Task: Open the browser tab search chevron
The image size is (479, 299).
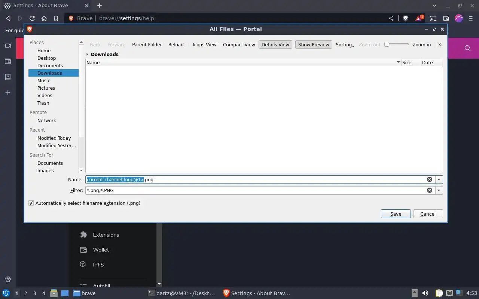Action: click(434, 6)
